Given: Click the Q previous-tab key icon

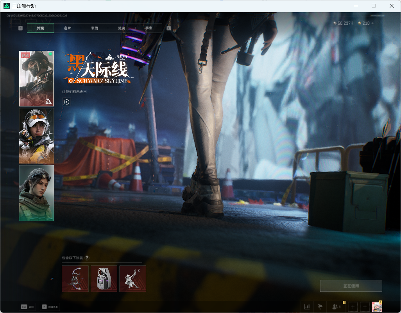Looking at the screenshot, I should click(x=20, y=28).
